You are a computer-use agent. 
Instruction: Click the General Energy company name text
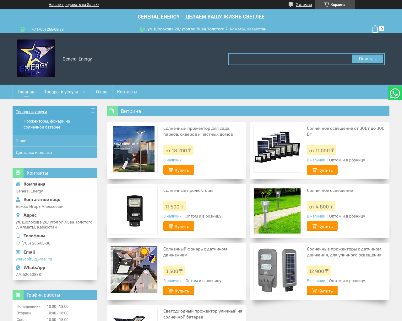coord(29,191)
